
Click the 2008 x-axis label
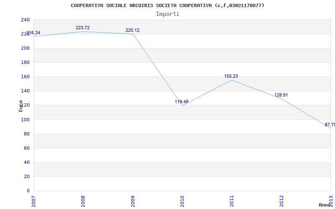click(x=83, y=201)
